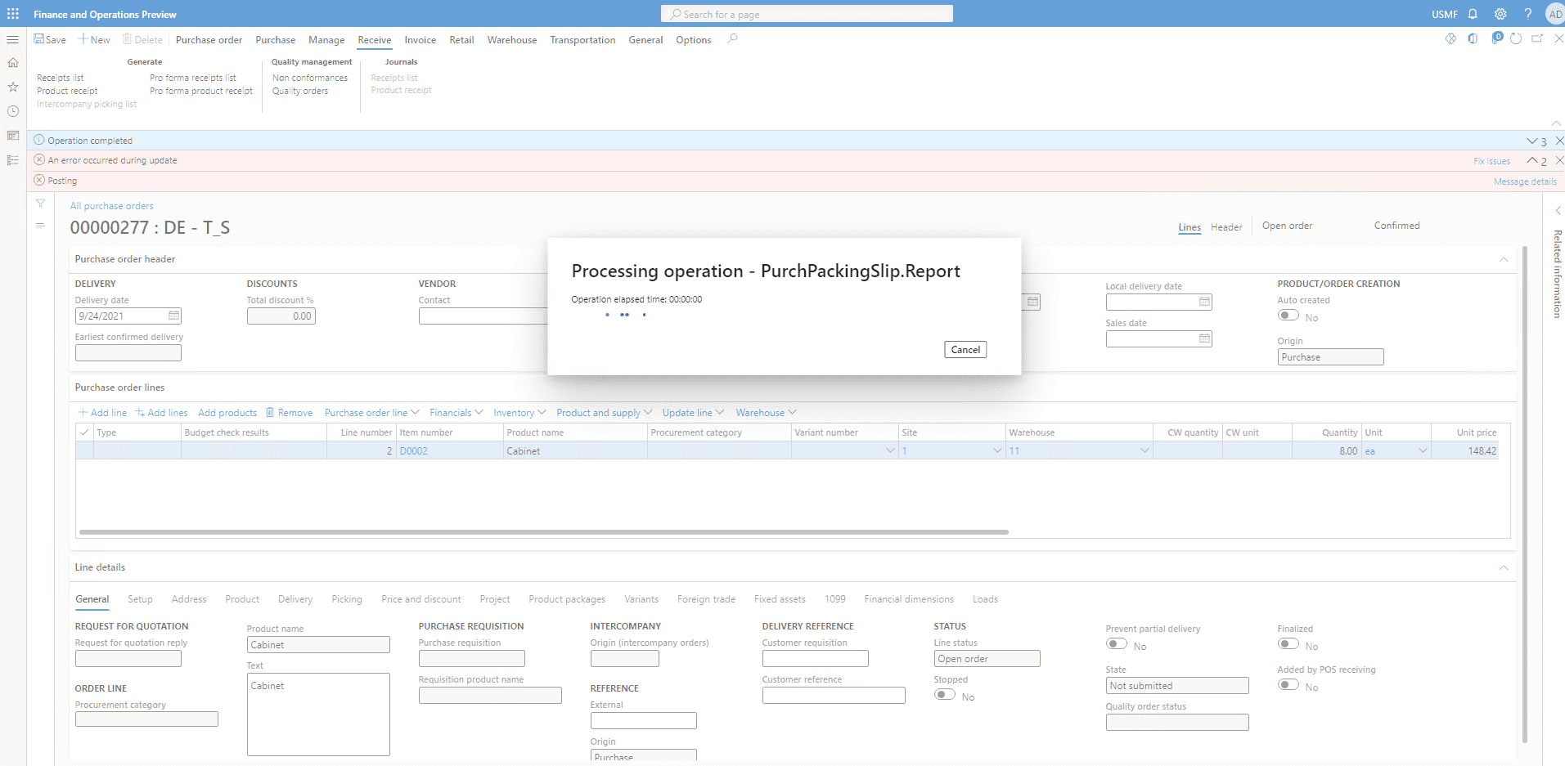Open Foreign trade line tab
The height and width of the screenshot is (766, 1565).
(706, 599)
